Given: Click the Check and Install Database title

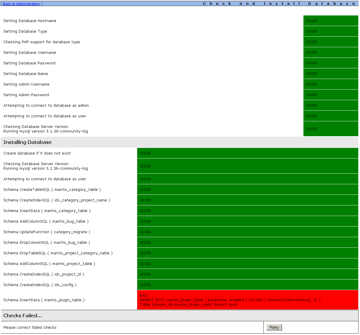Looking at the screenshot, I should [x=280, y=4].
